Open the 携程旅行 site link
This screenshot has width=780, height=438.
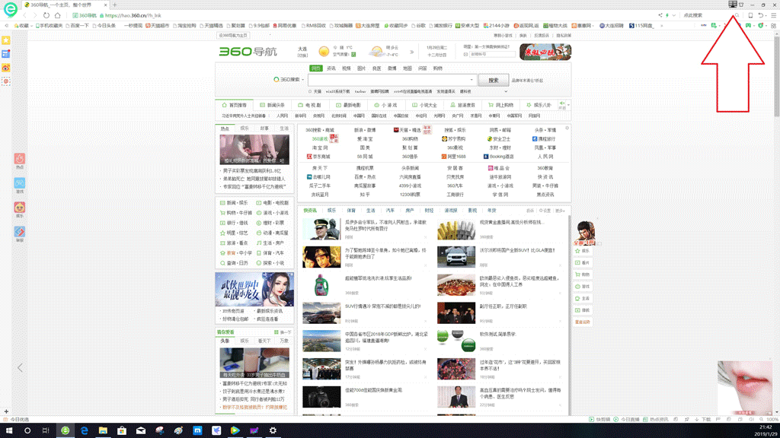click(544, 139)
